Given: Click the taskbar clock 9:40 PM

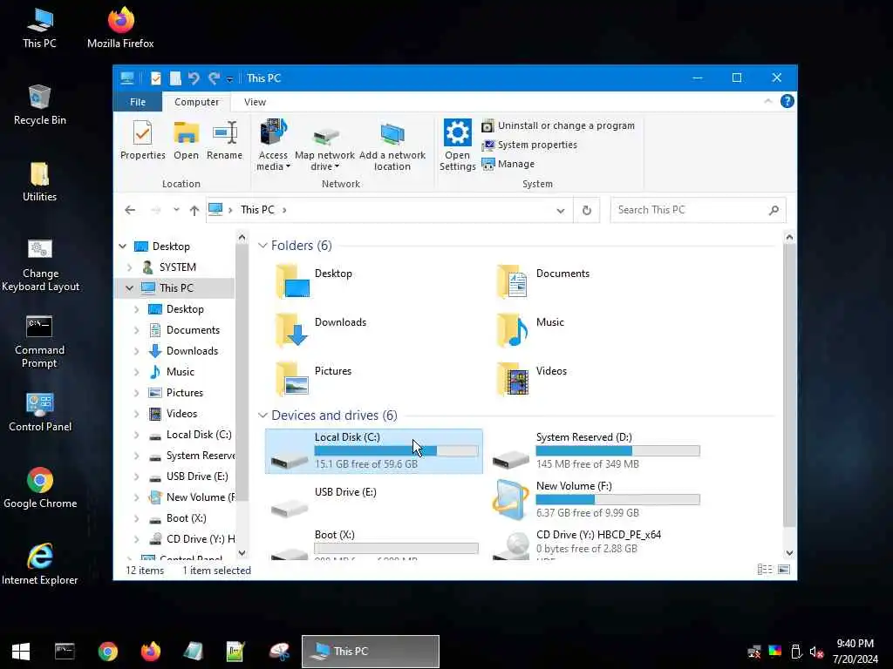Looking at the screenshot, I should coord(855,644).
